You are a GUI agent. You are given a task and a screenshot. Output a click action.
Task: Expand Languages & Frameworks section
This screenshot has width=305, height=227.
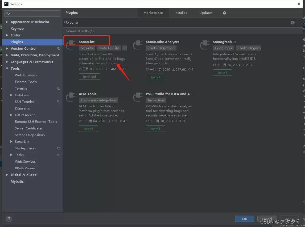pyautogui.click(x=7, y=62)
